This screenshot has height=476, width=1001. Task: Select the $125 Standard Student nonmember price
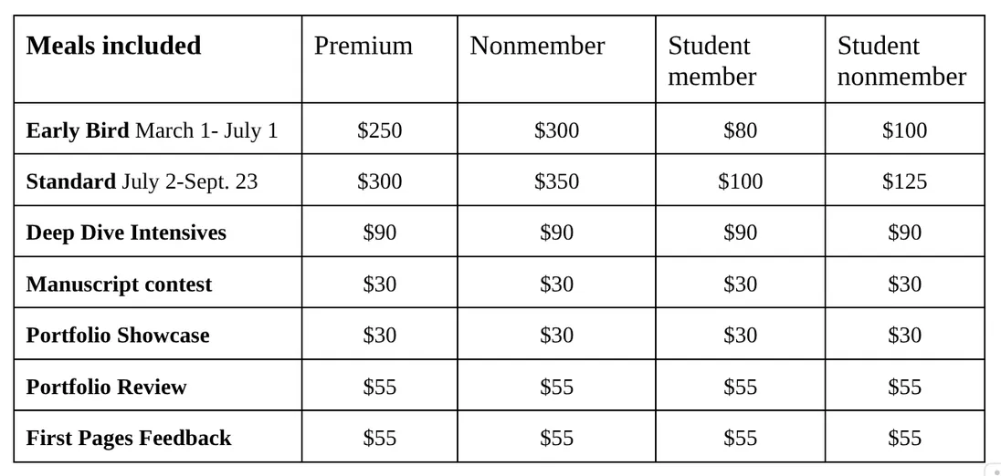[904, 181]
